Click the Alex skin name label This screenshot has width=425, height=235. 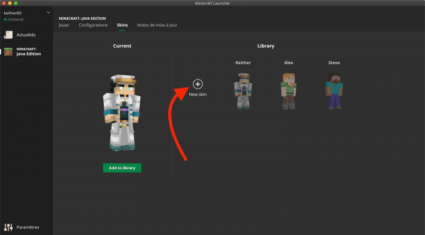tap(289, 62)
